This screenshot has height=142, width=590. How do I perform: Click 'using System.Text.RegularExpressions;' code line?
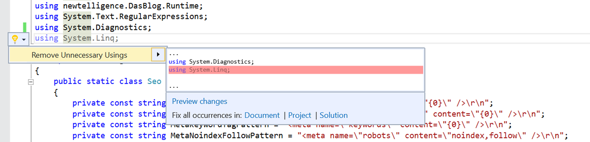(x=121, y=17)
